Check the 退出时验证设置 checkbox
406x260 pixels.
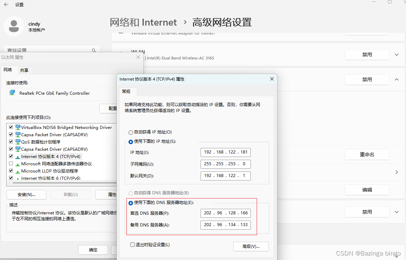tap(132, 245)
